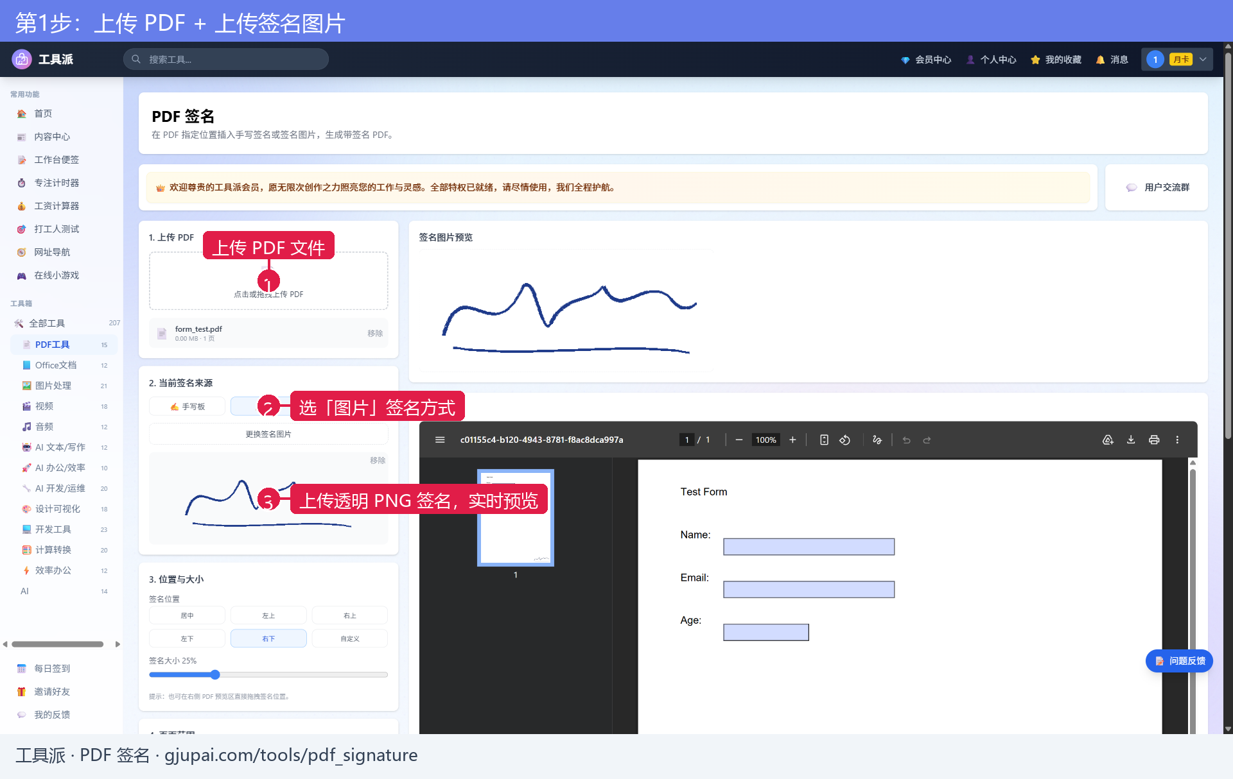Select 图片处理 category
Viewport: 1233px width, 779px height.
[x=64, y=386]
